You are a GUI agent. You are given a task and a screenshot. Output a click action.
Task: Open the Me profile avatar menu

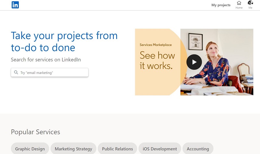pyautogui.click(x=250, y=5)
